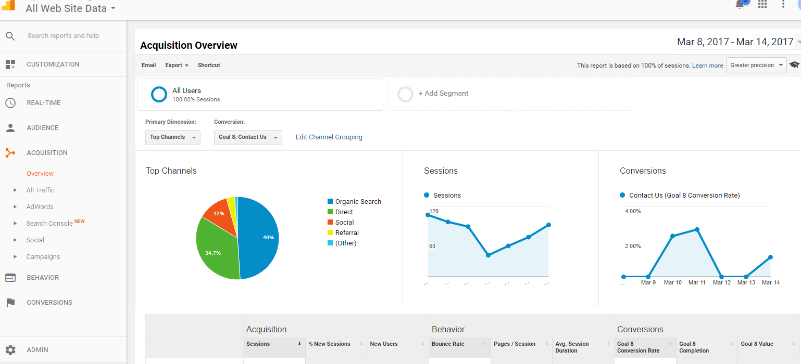Sort by Sessions column arrow
This screenshot has width=801, height=364.
[299, 344]
